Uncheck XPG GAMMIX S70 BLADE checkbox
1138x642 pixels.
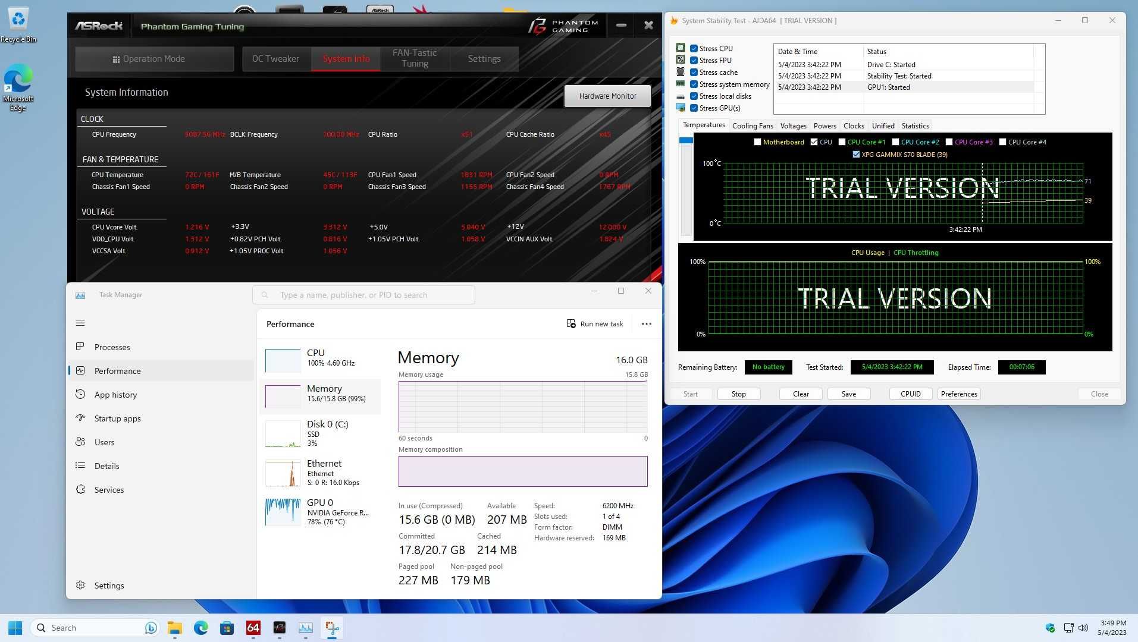(x=856, y=155)
